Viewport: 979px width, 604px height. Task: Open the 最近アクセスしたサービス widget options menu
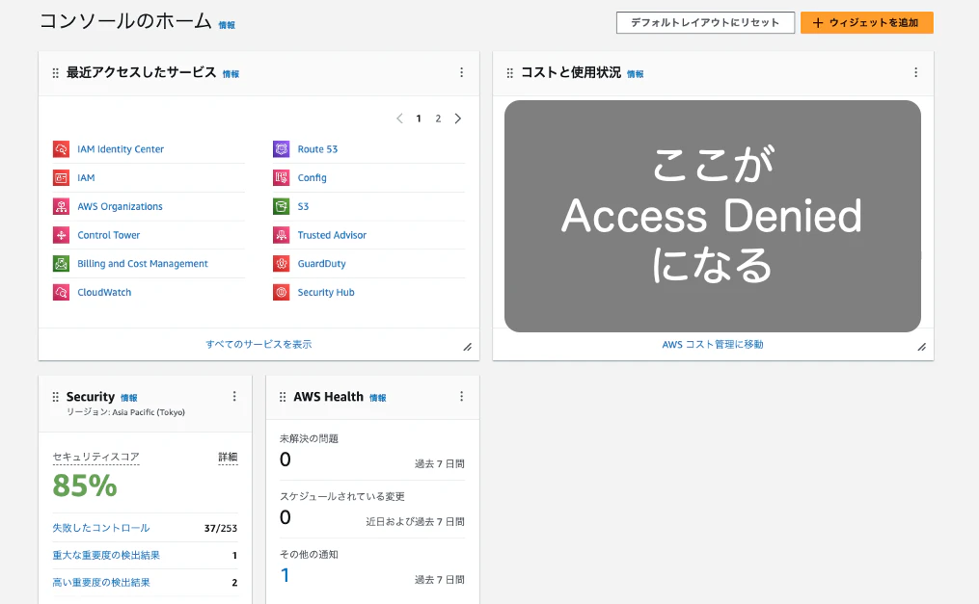461,72
